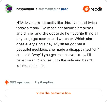The height and width of the screenshot is (102, 107).
Task: Click the heyyohighHo user avatar
Action: 9,9
